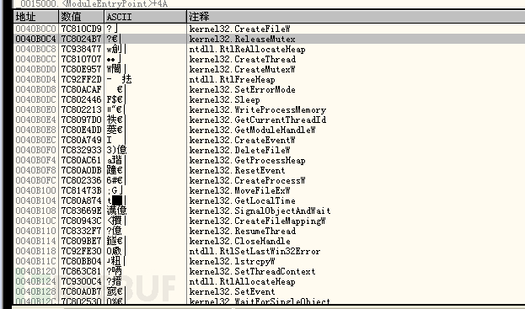
Task: Click address 0040B110
Action: coord(36,231)
